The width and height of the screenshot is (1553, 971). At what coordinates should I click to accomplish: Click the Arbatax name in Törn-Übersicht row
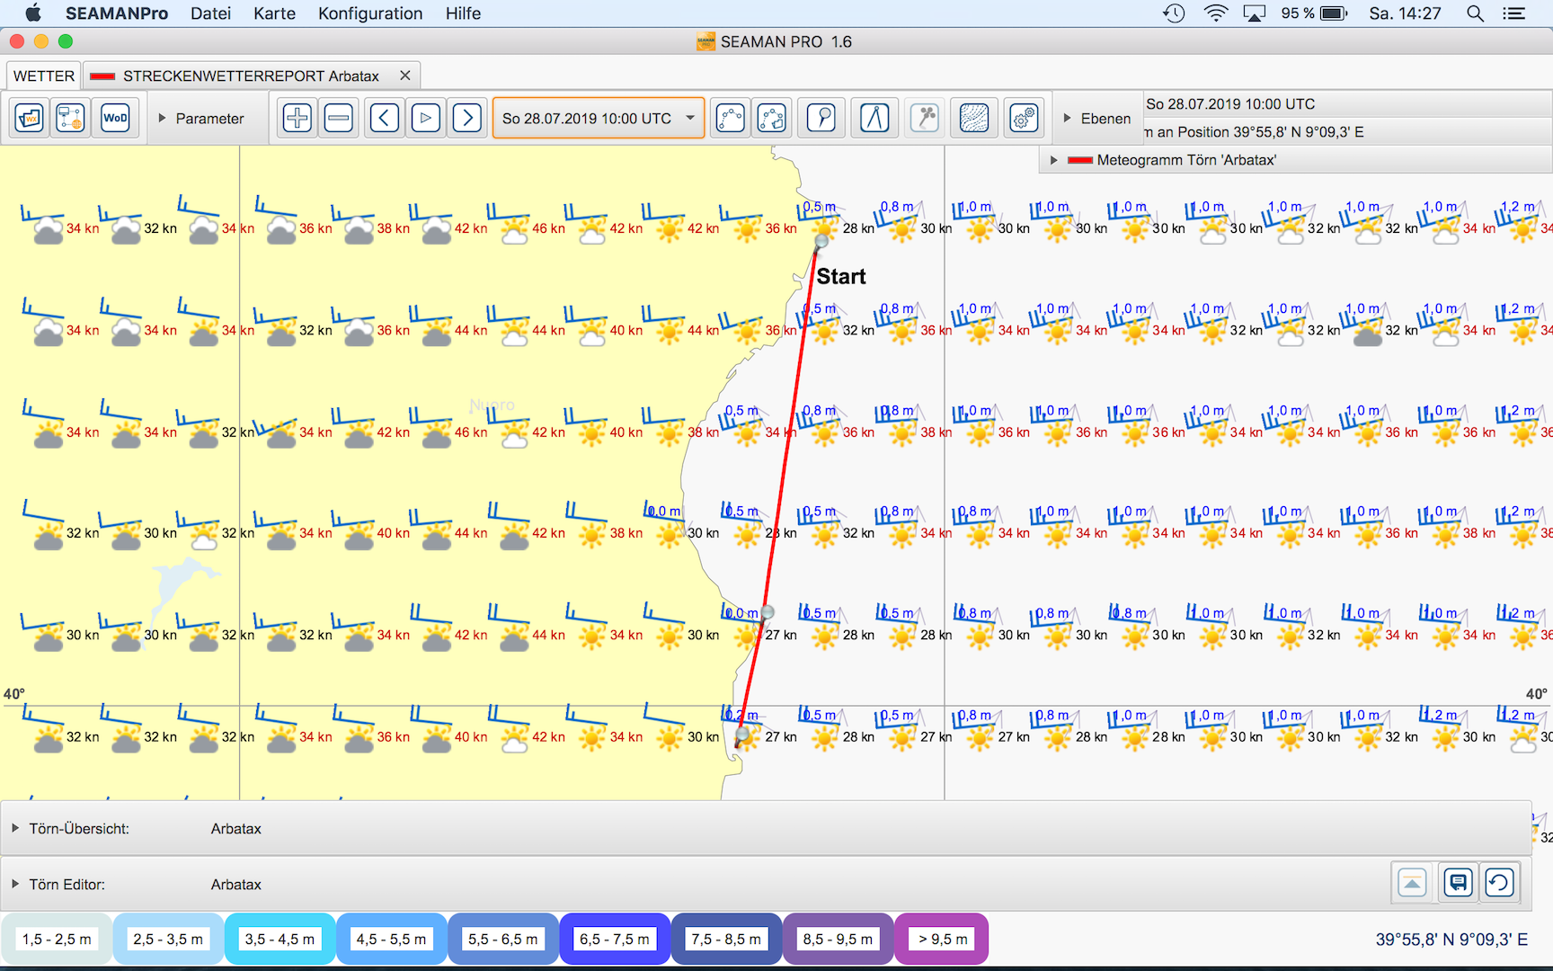[x=236, y=828]
